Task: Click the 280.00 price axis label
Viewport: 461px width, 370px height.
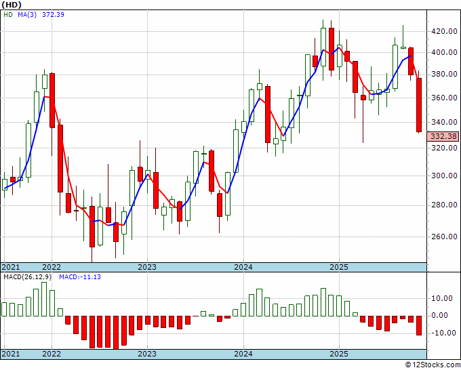Action: tap(445, 205)
